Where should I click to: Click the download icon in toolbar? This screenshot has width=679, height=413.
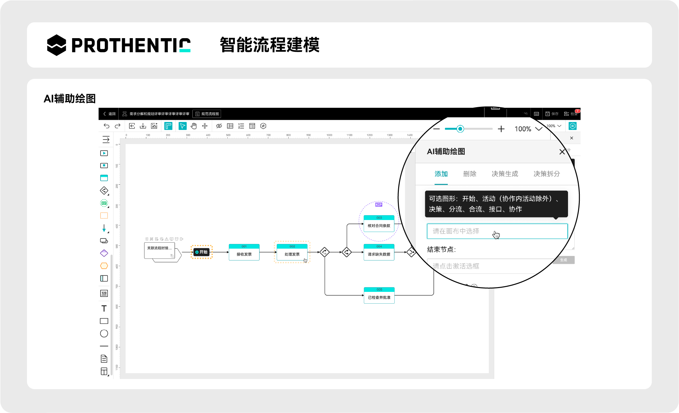click(143, 126)
